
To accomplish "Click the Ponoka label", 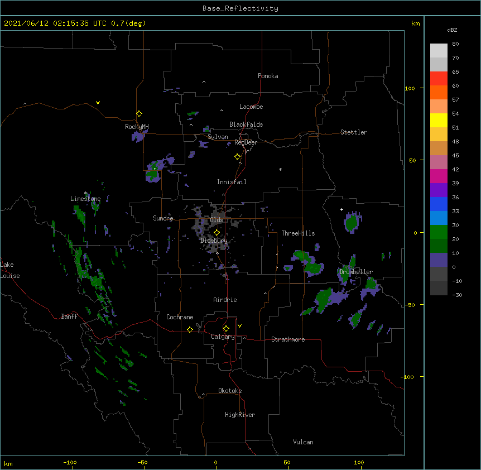I will click(268, 76).
